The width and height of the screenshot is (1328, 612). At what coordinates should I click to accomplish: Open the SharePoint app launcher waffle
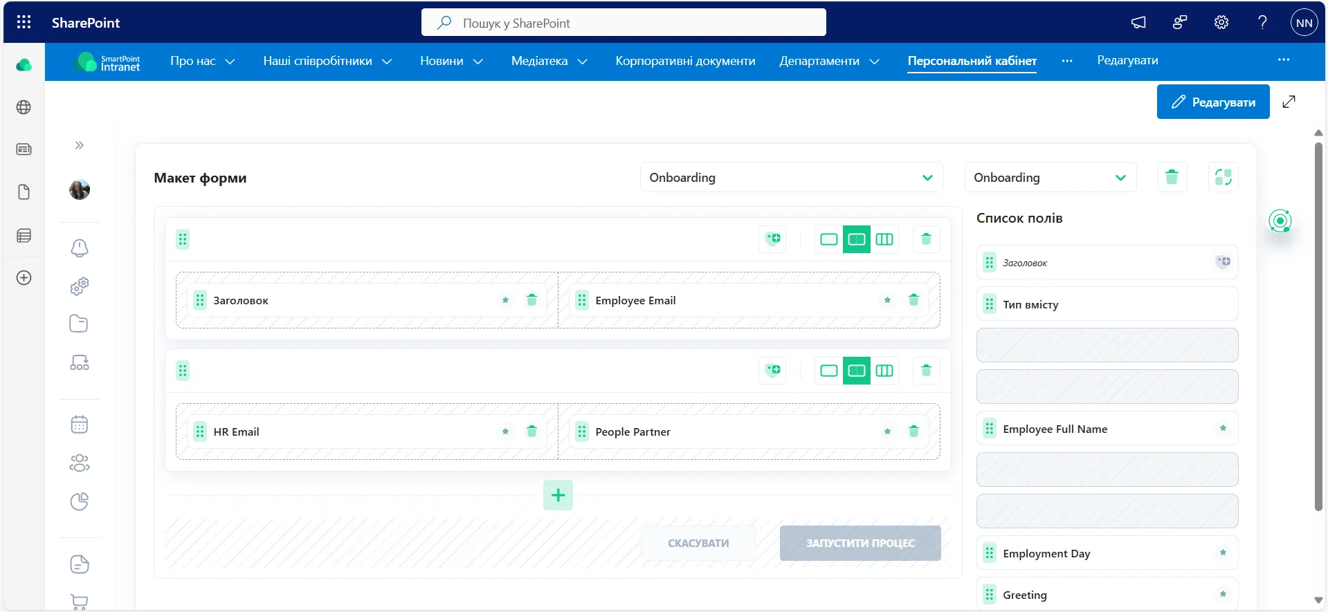coord(24,22)
